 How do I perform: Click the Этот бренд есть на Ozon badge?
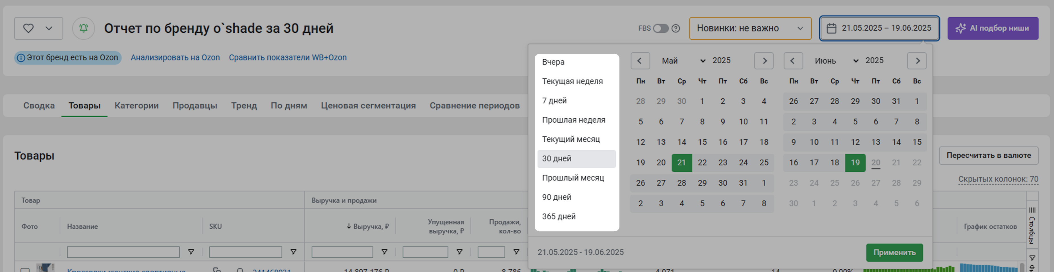68,58
